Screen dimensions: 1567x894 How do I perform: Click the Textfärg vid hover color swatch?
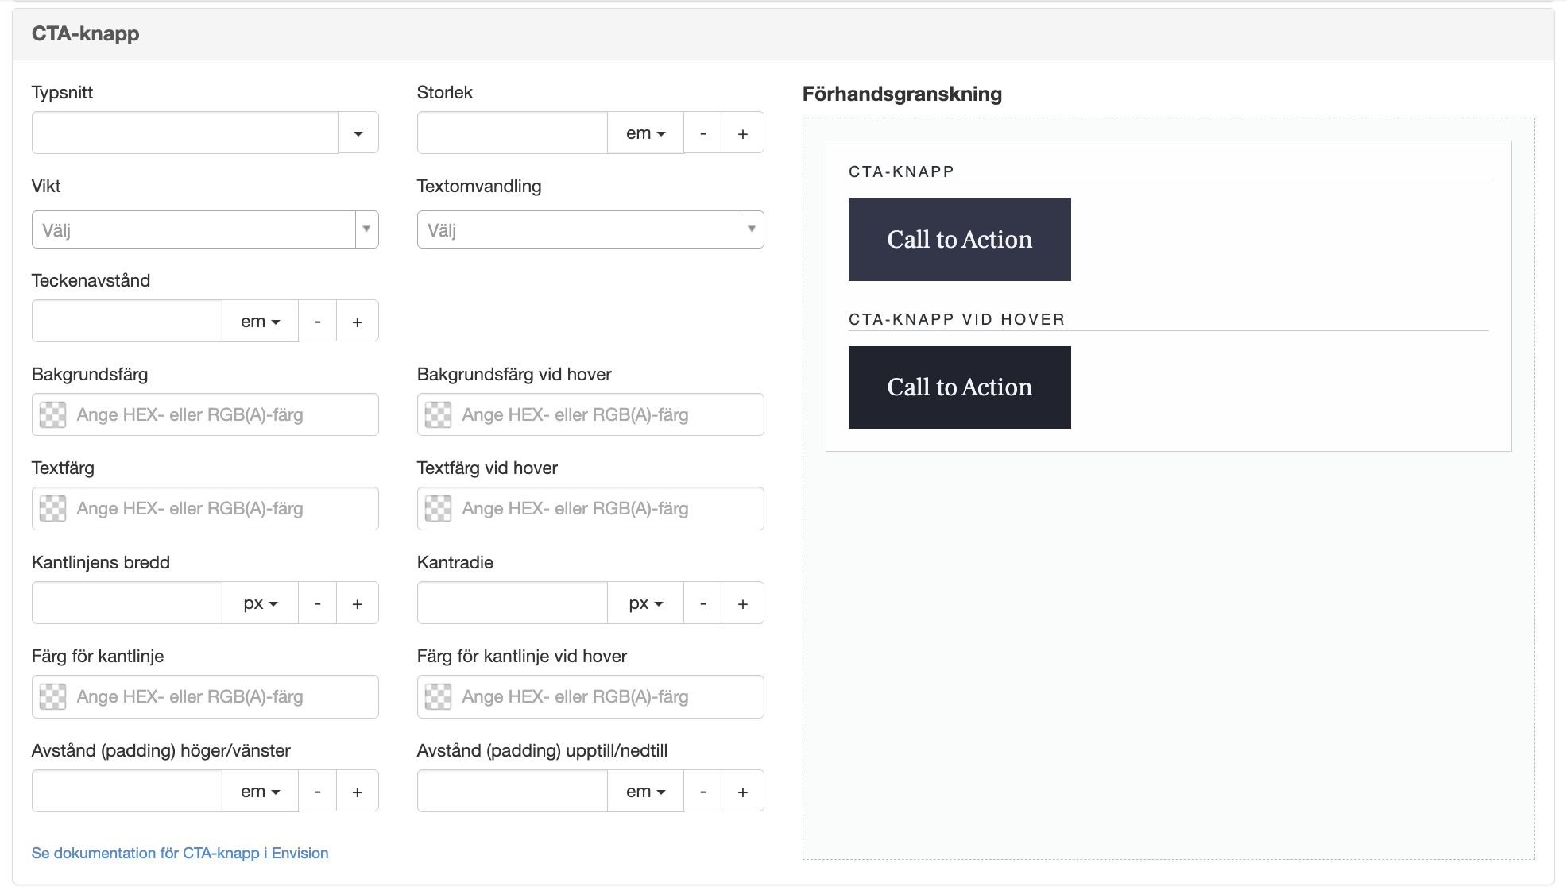(439, 508)
